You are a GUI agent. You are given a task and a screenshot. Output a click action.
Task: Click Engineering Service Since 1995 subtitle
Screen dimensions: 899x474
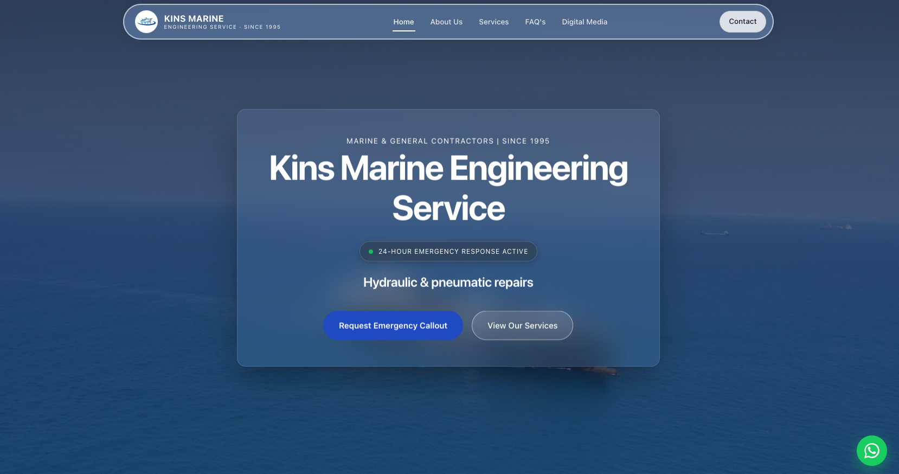(222, 27)
